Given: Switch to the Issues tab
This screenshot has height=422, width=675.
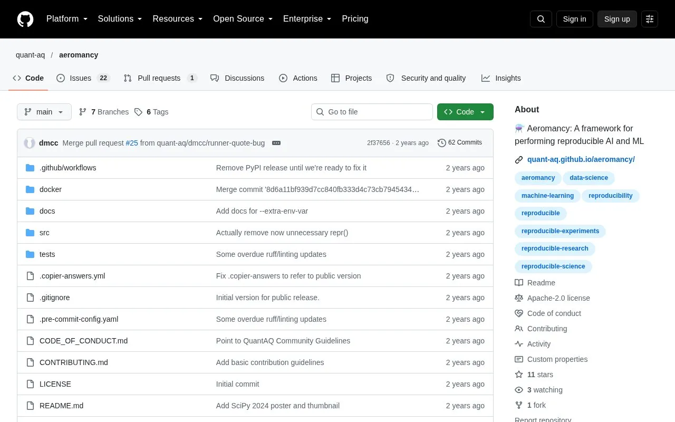Looking at the screenshot, I should coord(83,78).
